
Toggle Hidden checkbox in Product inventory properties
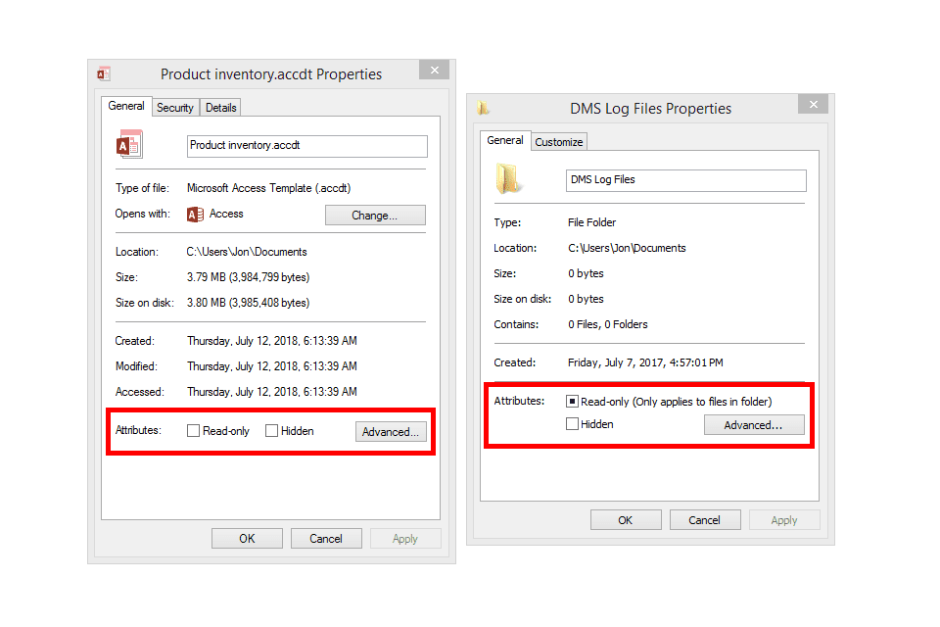272,431
